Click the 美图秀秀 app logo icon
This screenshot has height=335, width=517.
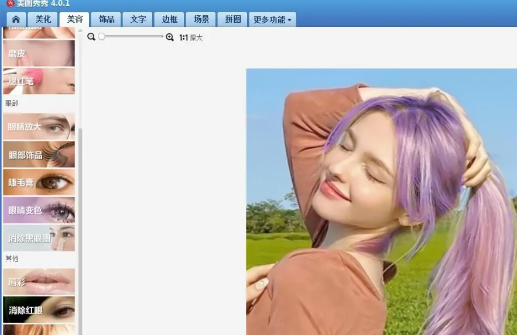[10, 4]
